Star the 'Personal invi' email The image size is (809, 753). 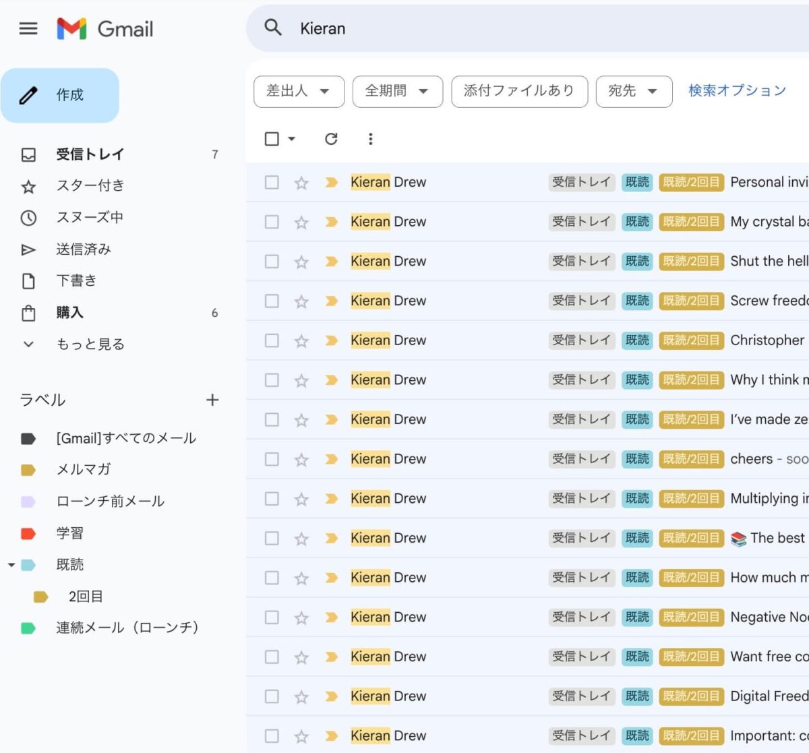[301, 183]
